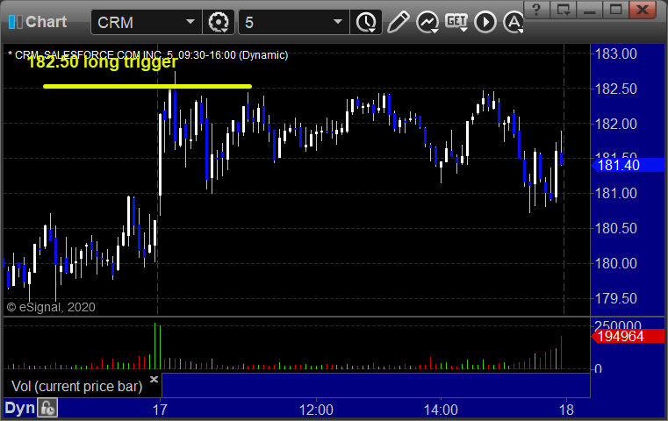Expand the interval 5 dropdown arrow
Image resolution: width=668 pixels, height=421 pixels.
click(337, 22)
